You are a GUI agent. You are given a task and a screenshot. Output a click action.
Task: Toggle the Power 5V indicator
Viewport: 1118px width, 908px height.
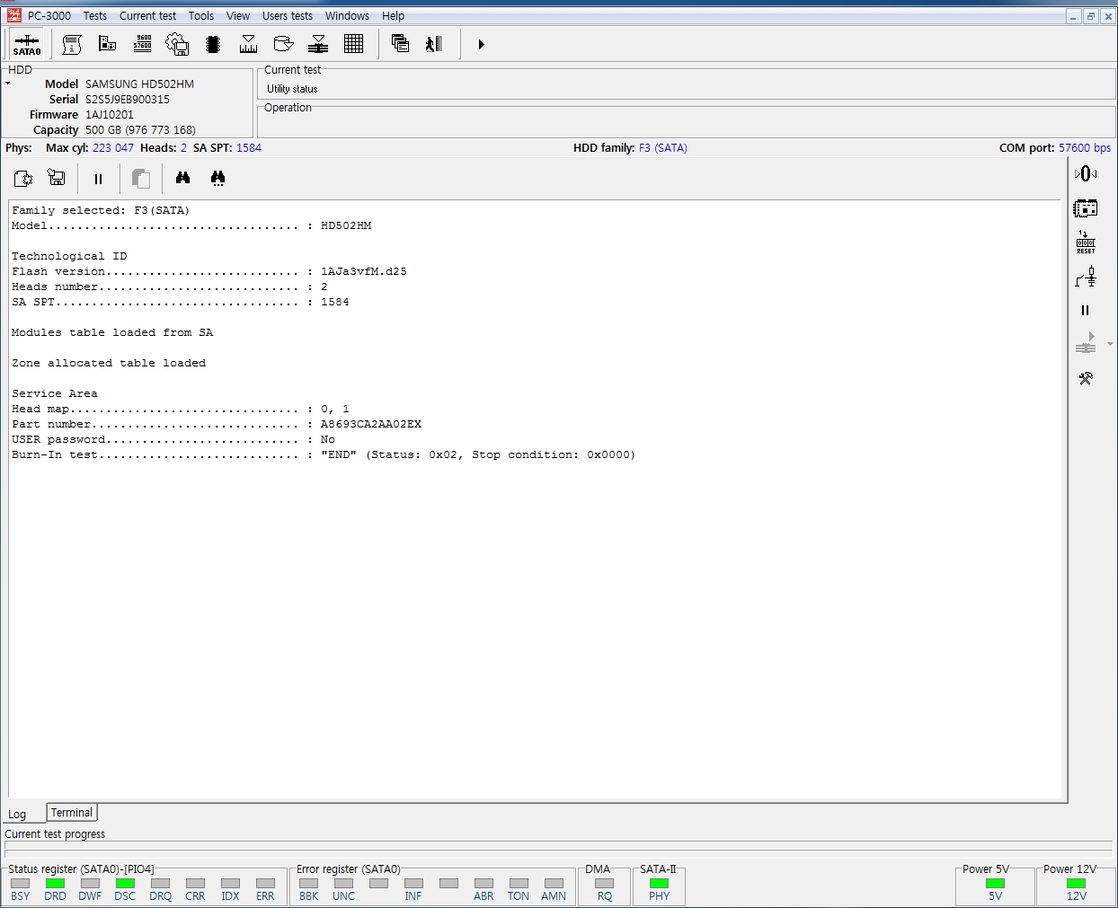pyautogui.click(x=995, y=884)
